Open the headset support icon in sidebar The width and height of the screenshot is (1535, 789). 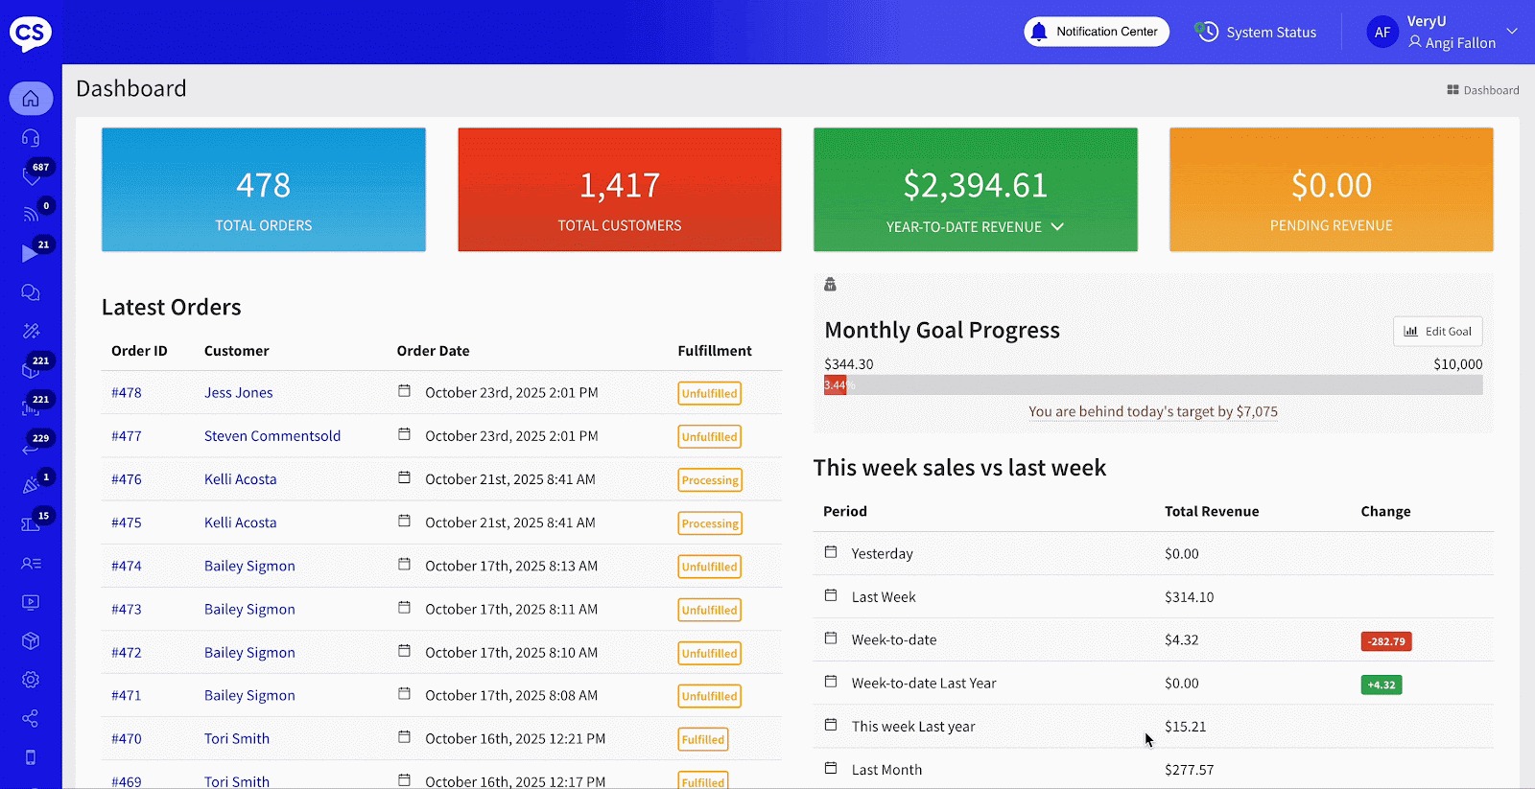click(x=31, y=137)
